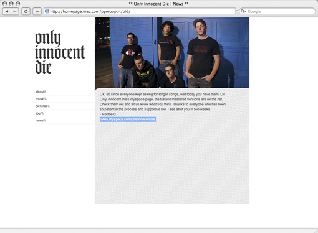The height and width of the screenshot is (233, 318).
Task: Zoom the browser window with the third traffic-light button
Action: pyautogui.click(x=18, y=4)
